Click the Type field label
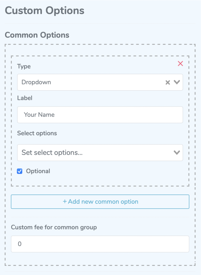The image size is (202, 275). coord(24,67)
